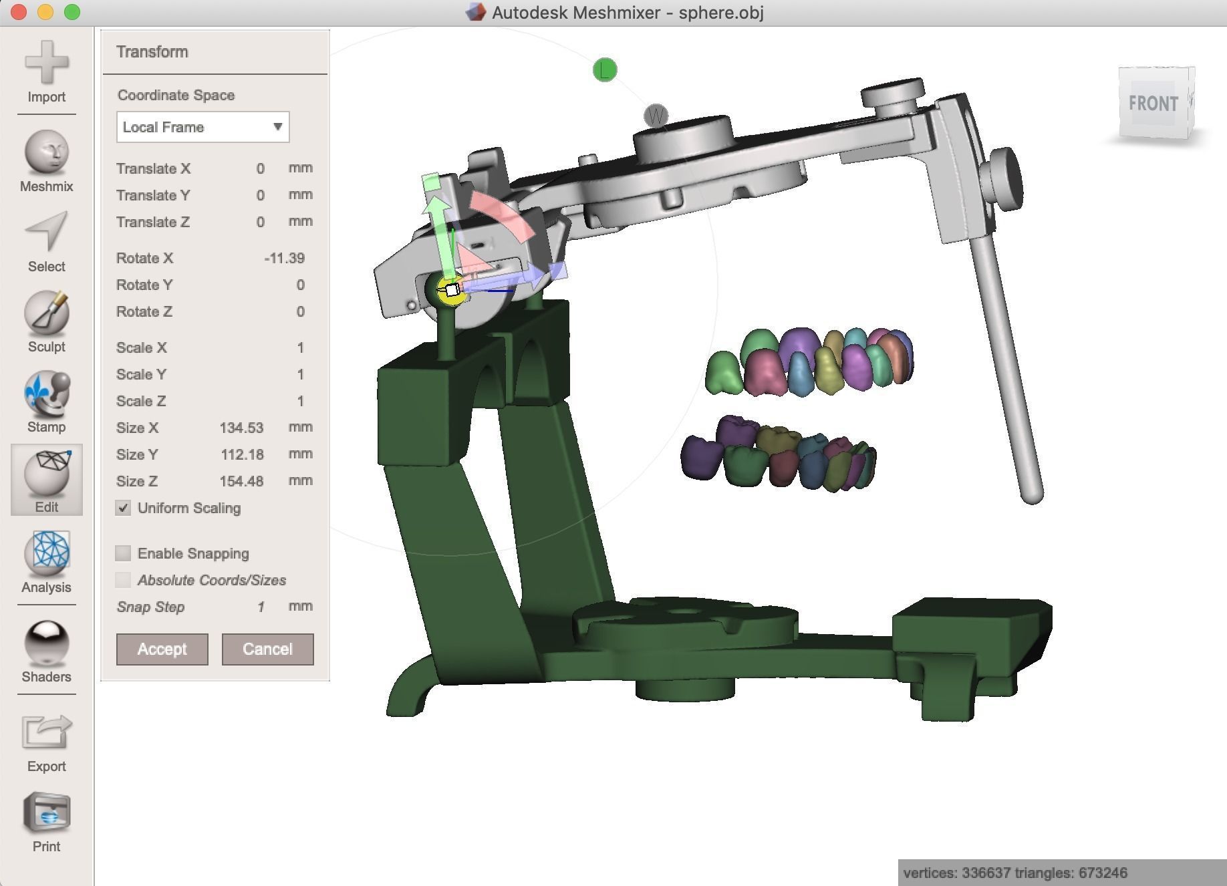Click the Translate Y value field
The width and height of the screenshot is (1227, 886).
click(260, 195)
